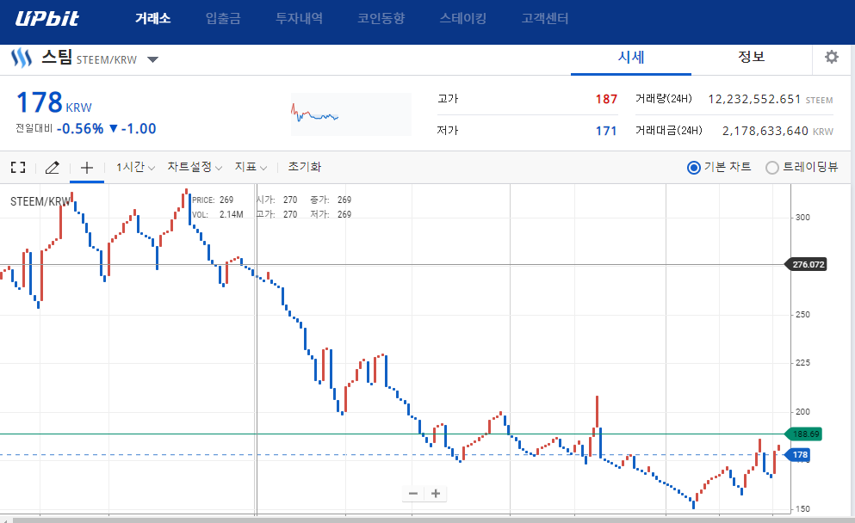Screen dimensions: 855x523
Task: Click the 300 y-axis price label
Action: click(x=802, y=218)
